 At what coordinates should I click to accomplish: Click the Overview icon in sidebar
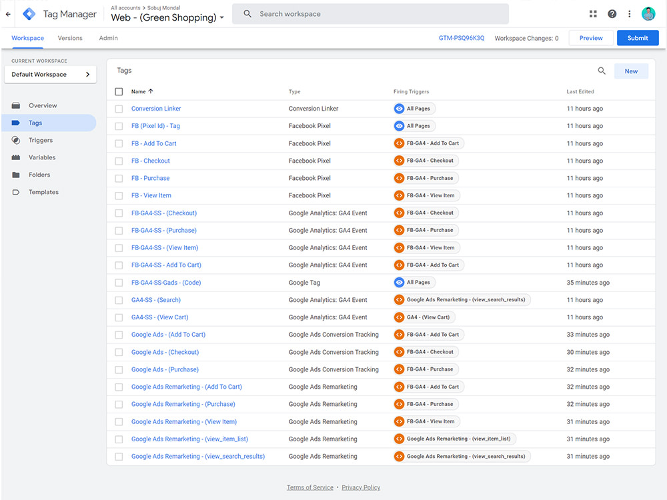point(16,105)
